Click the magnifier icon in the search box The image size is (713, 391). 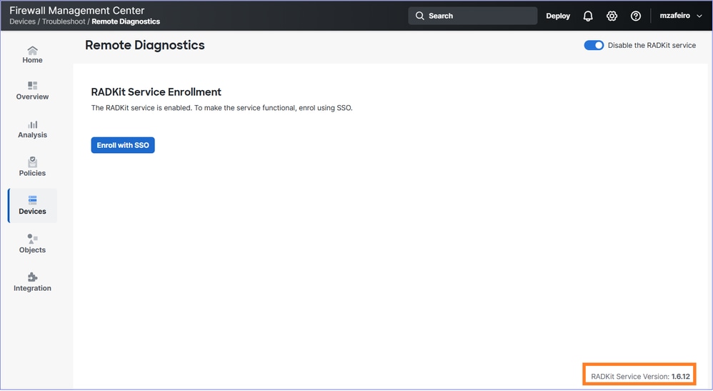(x=419, y=16)
